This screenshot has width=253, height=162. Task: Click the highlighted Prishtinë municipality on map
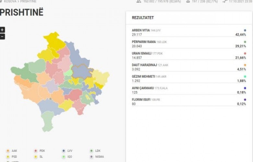click(x=82, y=71)
